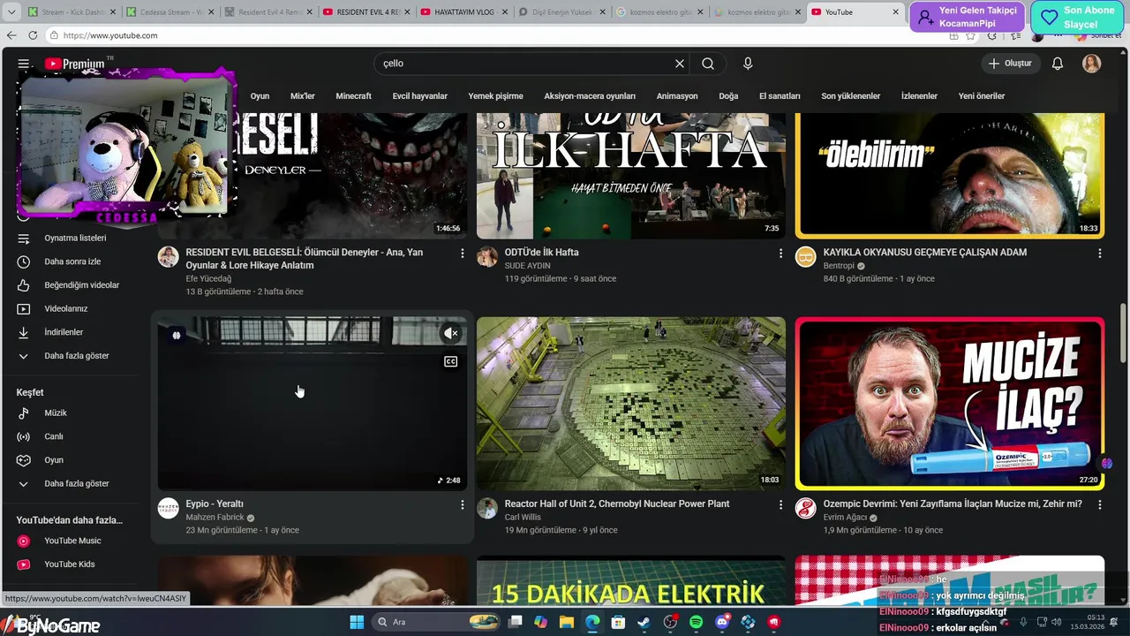
Task: Open options menu for Ozempic Devrimi video
Action: point(1099,504)
